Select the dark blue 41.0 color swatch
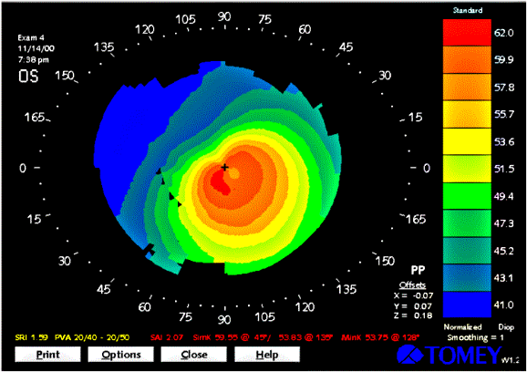This screenshot has width=527, height=372. (x=467, y=305)
